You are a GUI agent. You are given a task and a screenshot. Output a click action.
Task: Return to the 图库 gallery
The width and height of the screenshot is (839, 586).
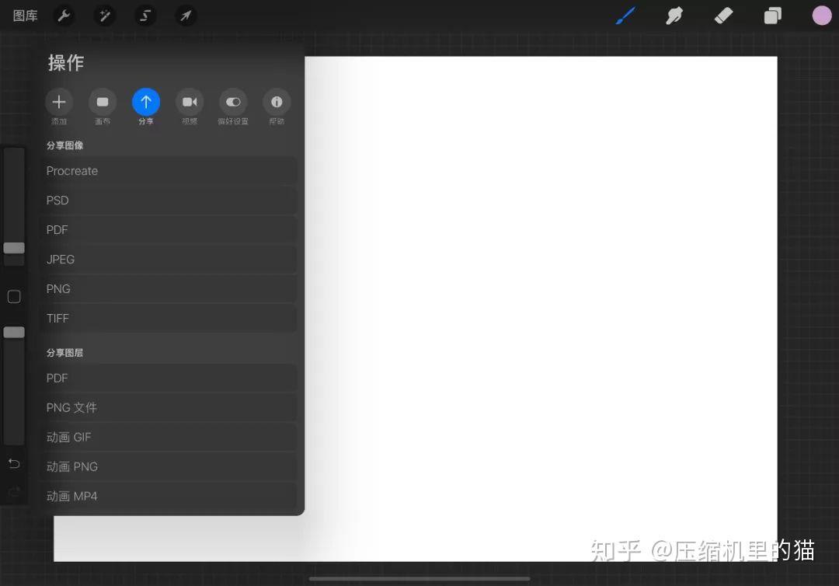click(24, 16)
